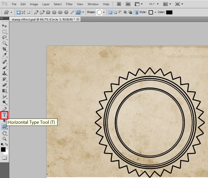Select the Rectangular Marquee tool
The height and width of the screenshot is (178, 208).
[x=5, y=32]
